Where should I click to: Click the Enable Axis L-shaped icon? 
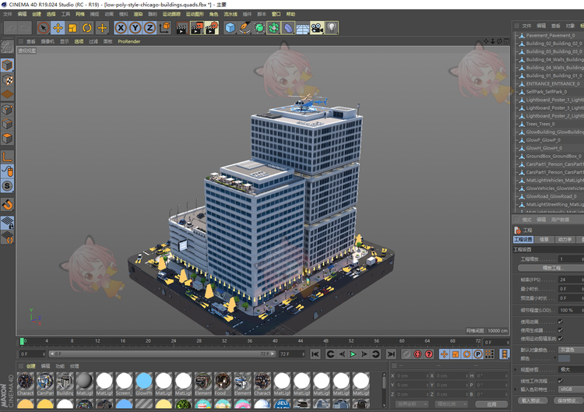7,157
